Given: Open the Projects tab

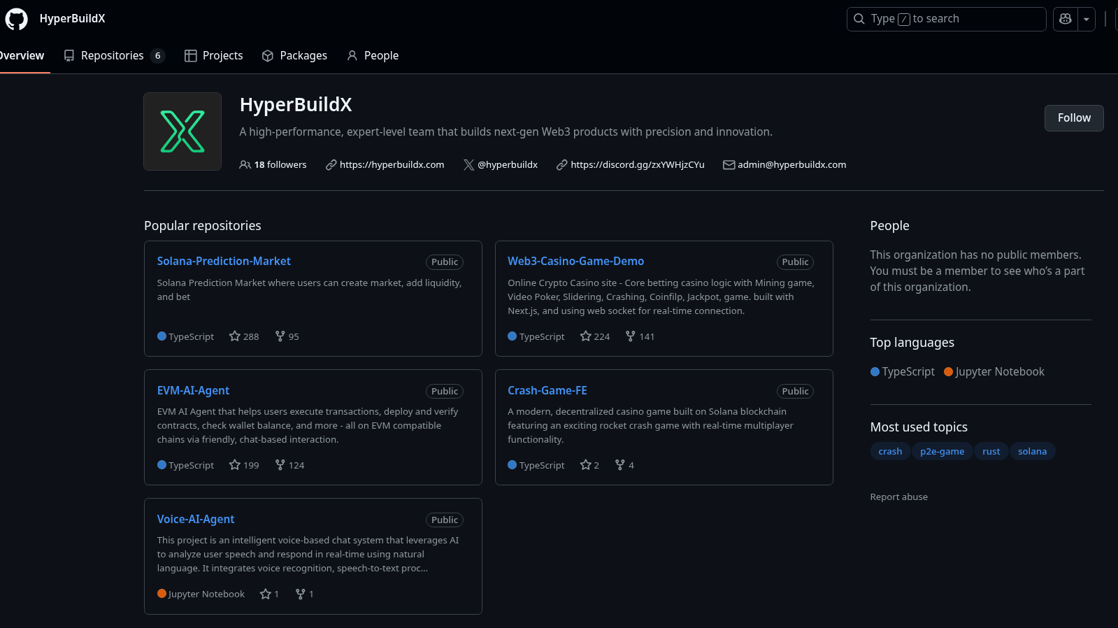Looking at the screenshot, I should (214, 55).
